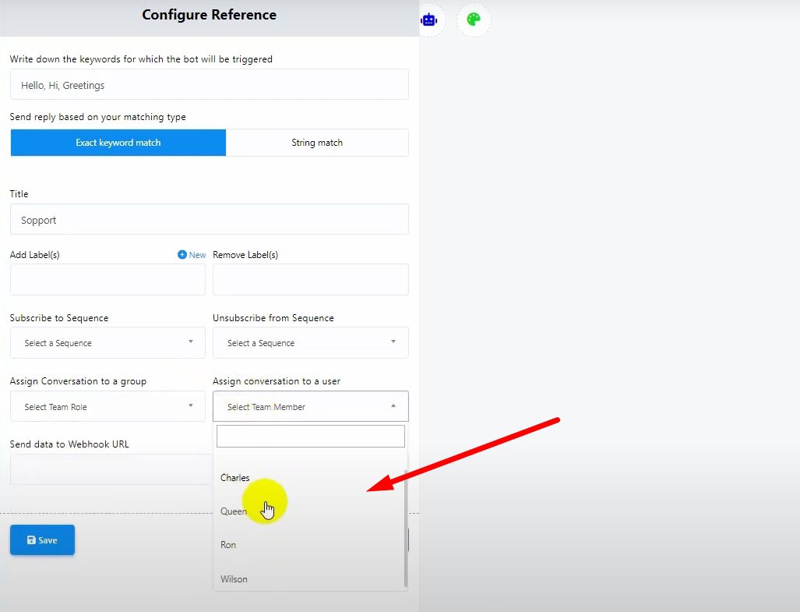Click the Add Label(s) field
Viewport: 800px width, 612px height.
pos(107,280)
